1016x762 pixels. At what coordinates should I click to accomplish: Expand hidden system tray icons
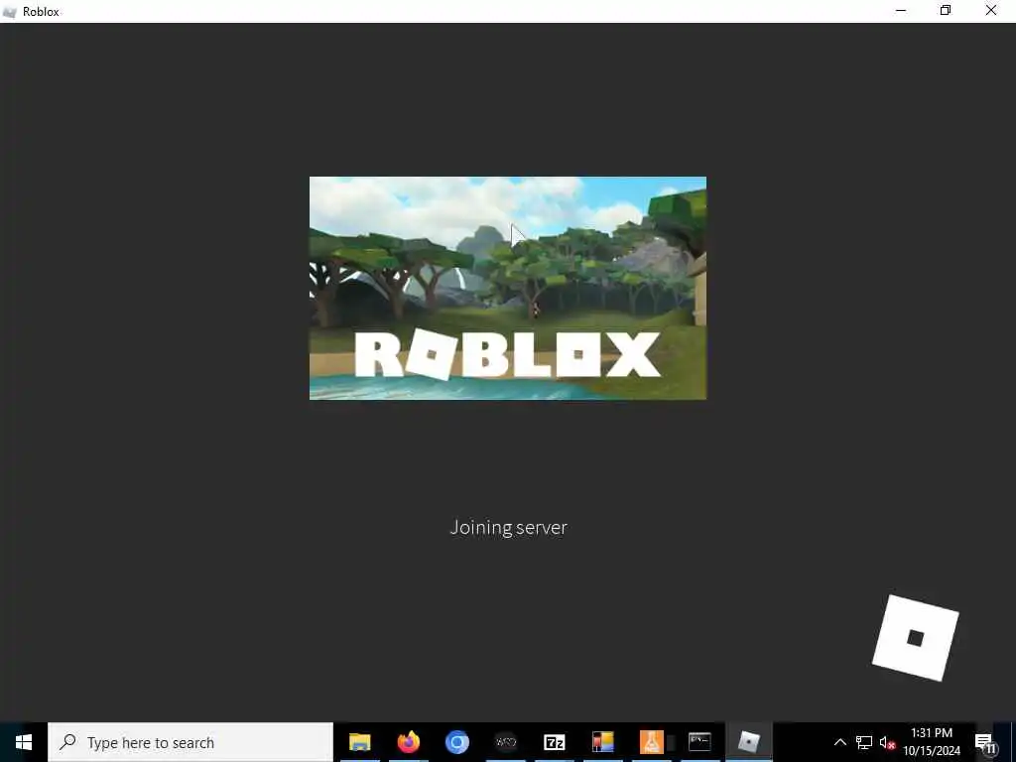[839, 742]
